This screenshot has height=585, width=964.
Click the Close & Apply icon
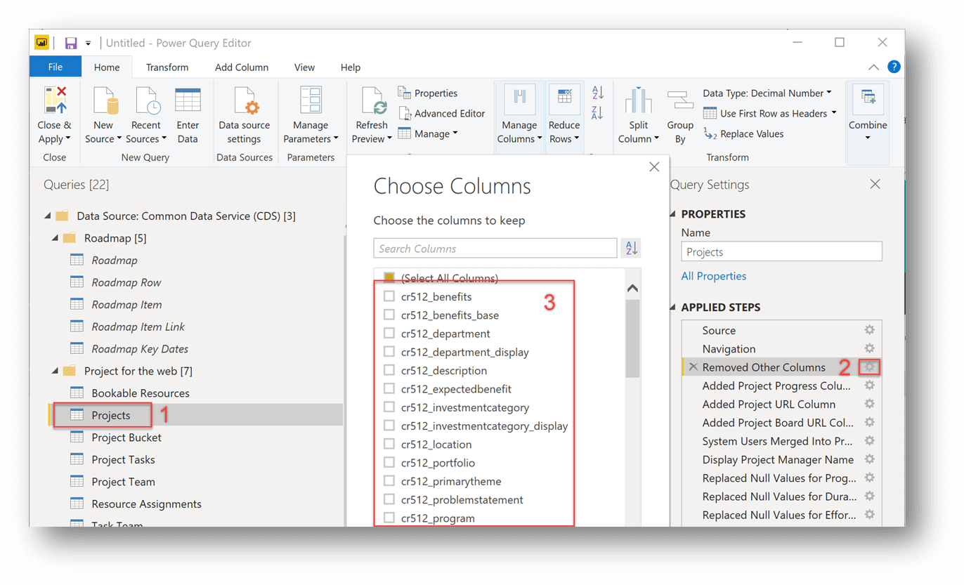point(55,100)
